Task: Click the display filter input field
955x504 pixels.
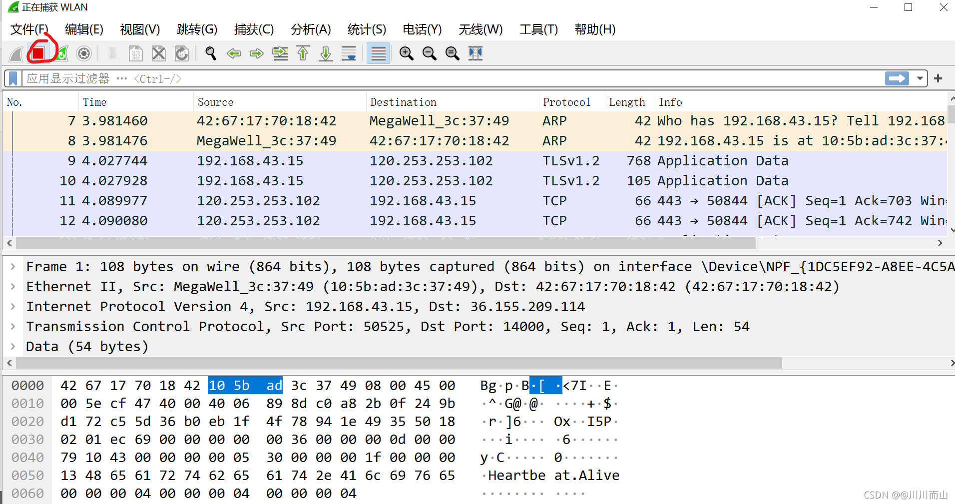Action: [x=452, y=78]
